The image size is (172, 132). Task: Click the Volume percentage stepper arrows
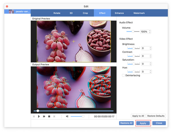[x=150, y=32]
